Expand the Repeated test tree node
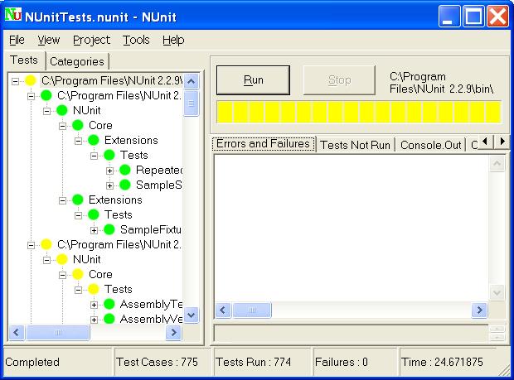The height and width of the screenshot is (380, 514). (109, 170)
